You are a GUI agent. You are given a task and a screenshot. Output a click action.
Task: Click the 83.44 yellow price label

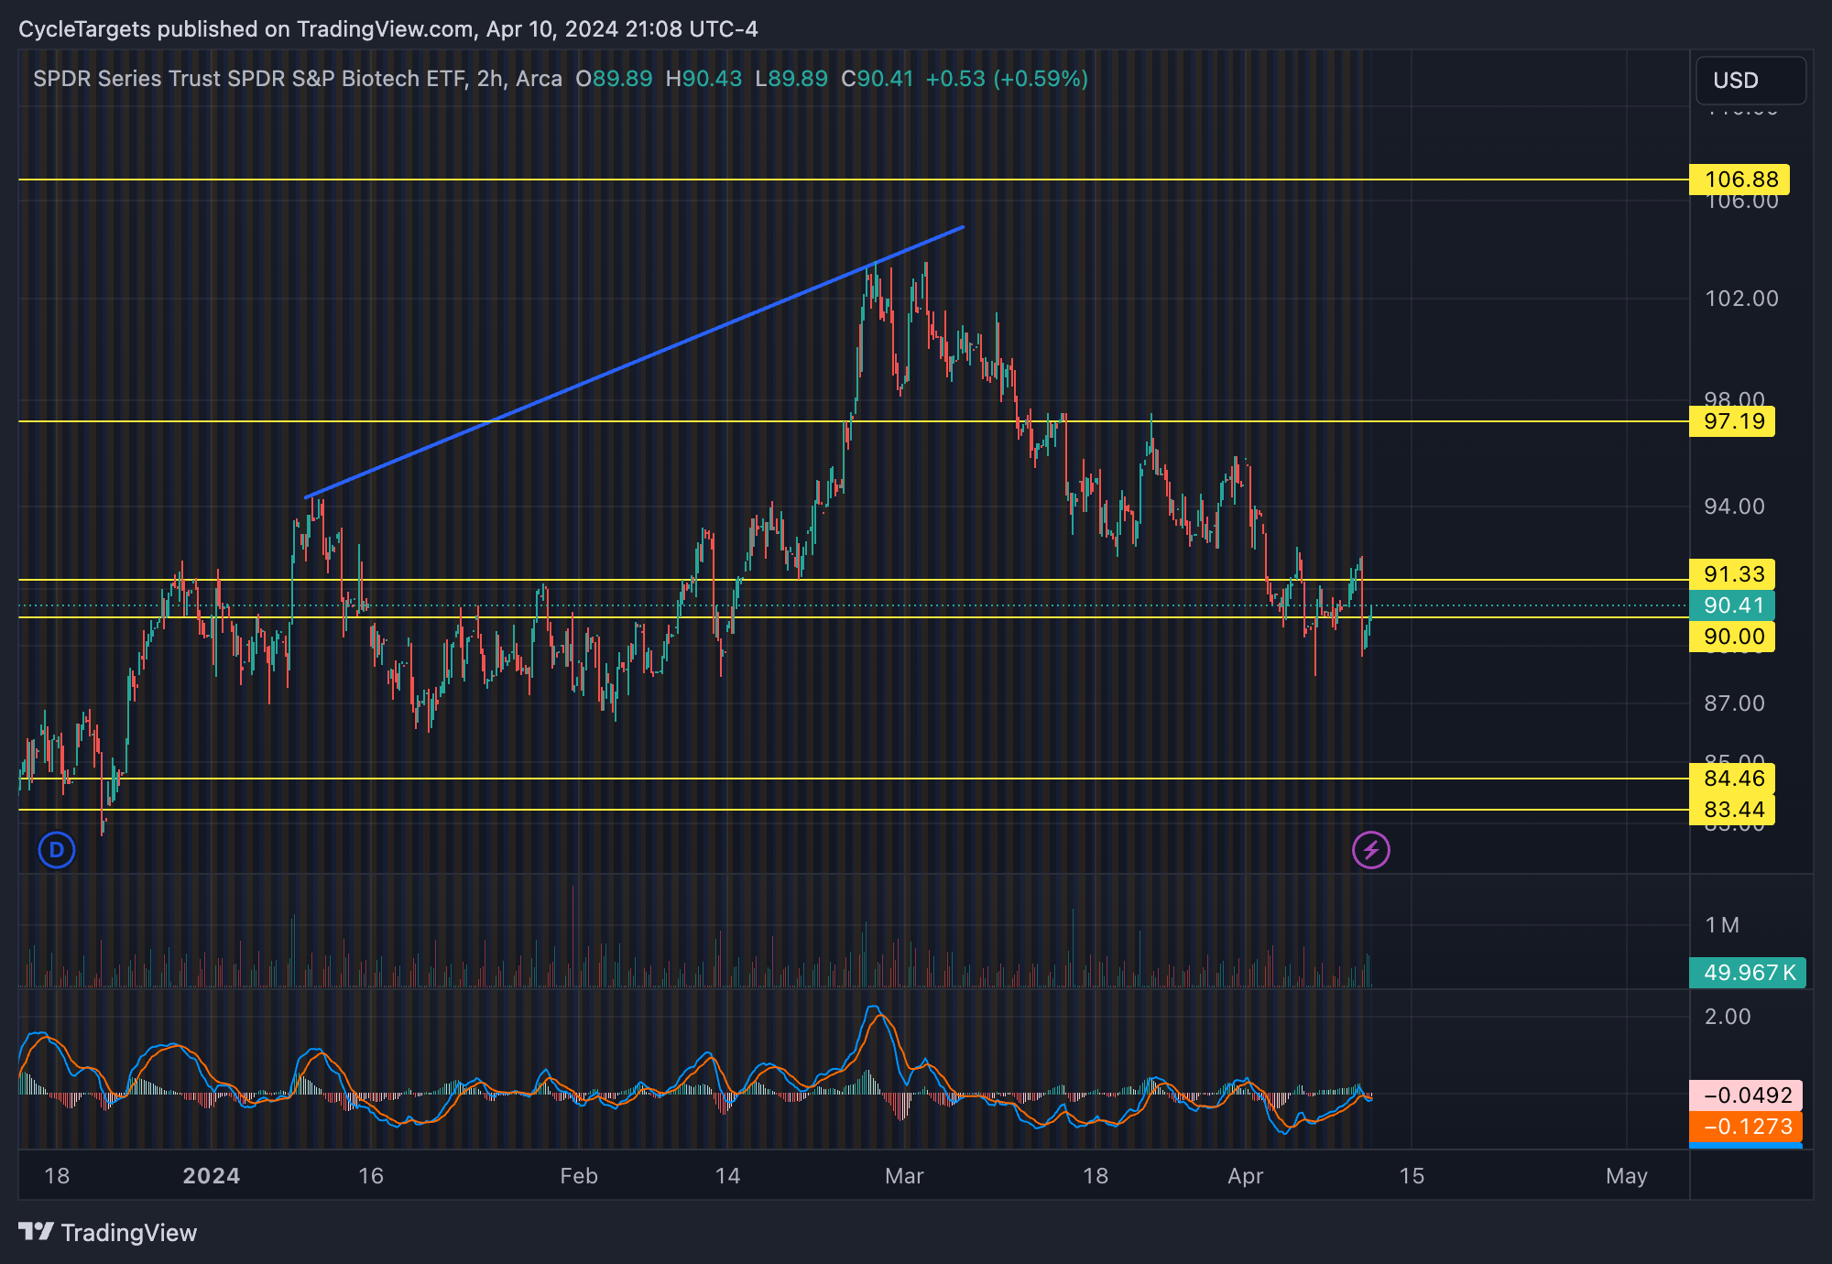pyautogui.click(x=1732, y=810)
